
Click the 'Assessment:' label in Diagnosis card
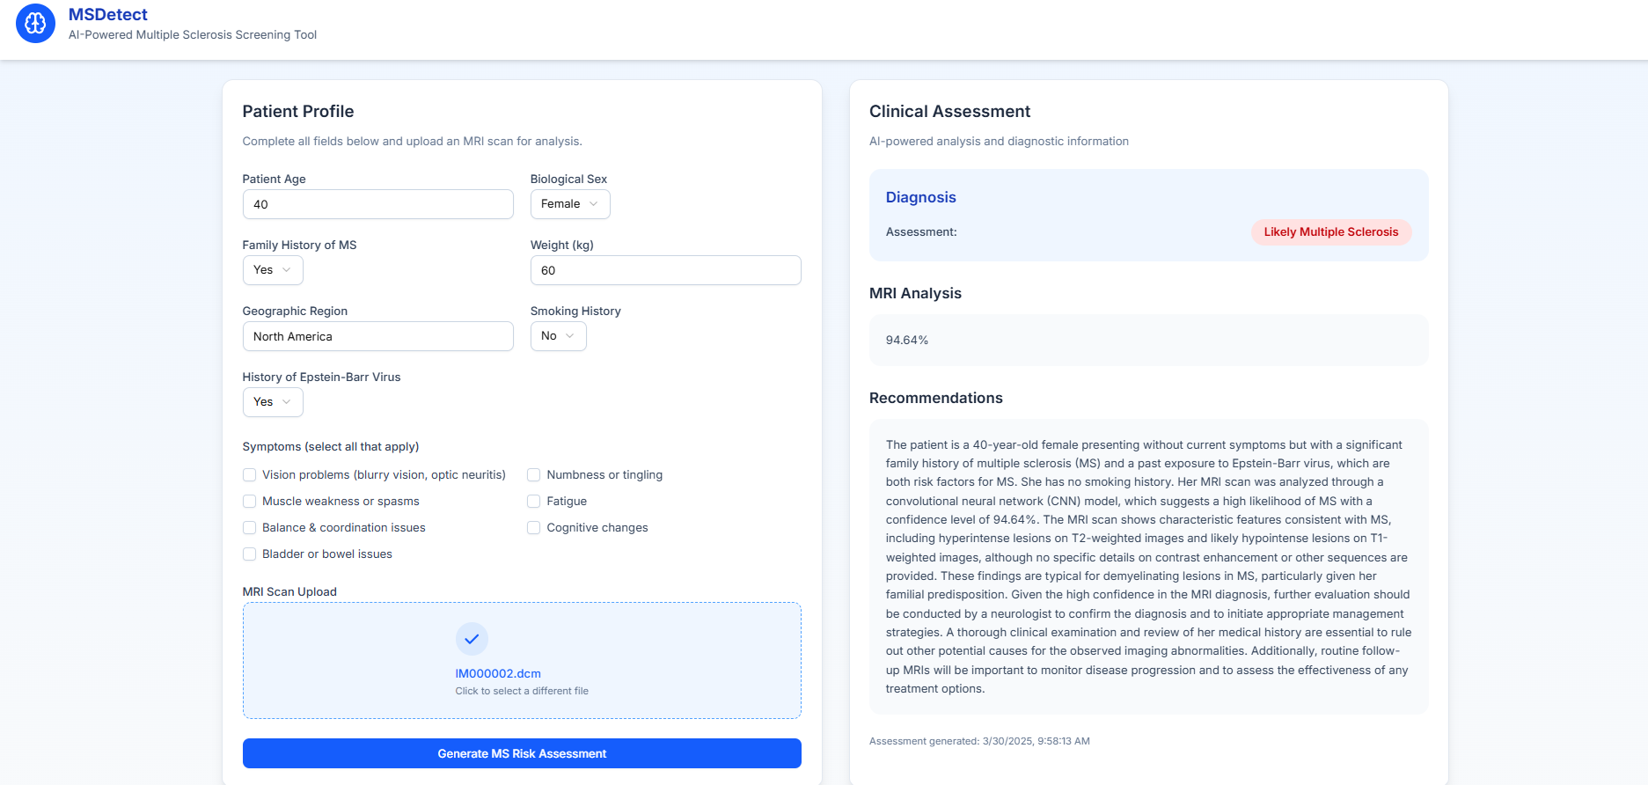point(921,232)
